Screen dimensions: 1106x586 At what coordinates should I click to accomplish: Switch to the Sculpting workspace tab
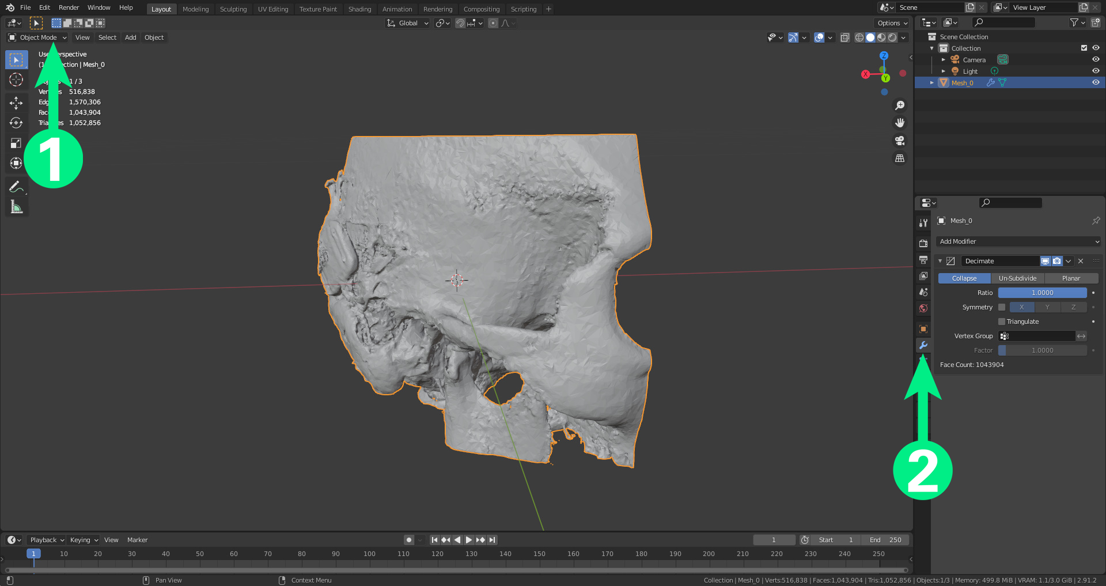pos(233,9)
